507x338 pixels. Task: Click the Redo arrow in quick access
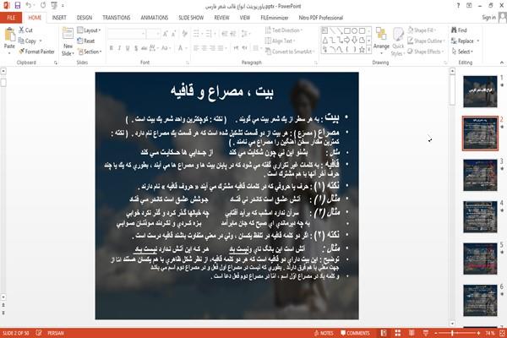43,6
